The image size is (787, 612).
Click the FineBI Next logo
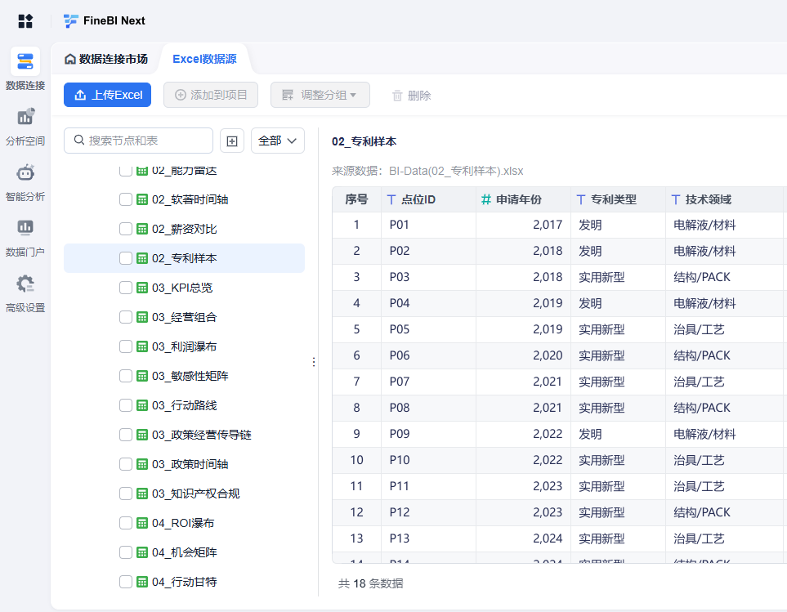(105, 21)
